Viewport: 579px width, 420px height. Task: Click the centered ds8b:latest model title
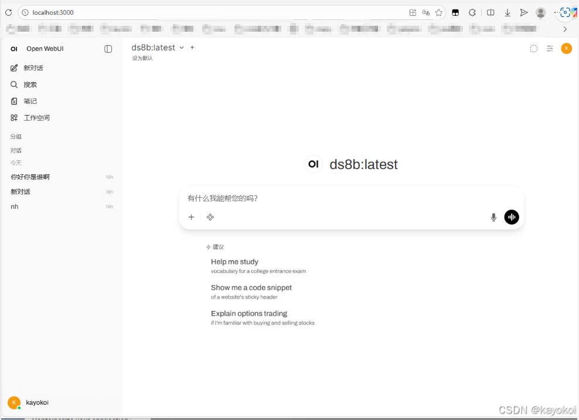pos(364,164)
